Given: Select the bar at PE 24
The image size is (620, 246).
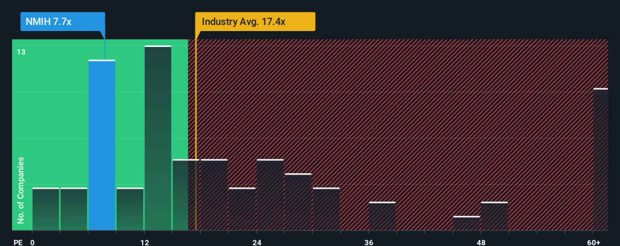Looking at the screenshot, I should tap(270, 195).
